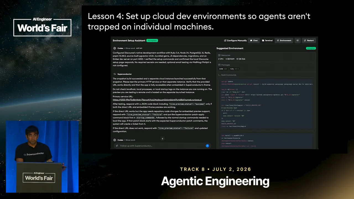Open Configure Manually option
This screenshot has width=354, height=199.
point(235,41)
